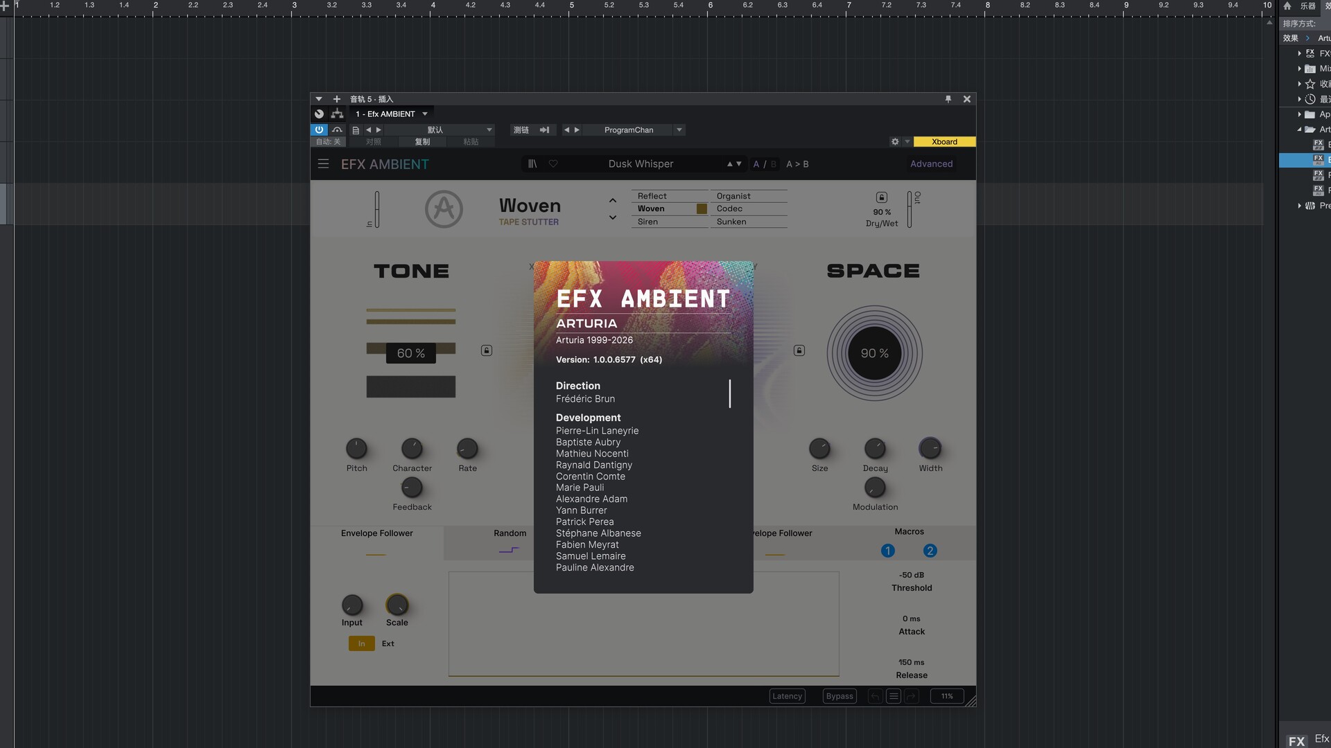Favorite the Dusk Whisper preset with heart

(x=553, y=164)
